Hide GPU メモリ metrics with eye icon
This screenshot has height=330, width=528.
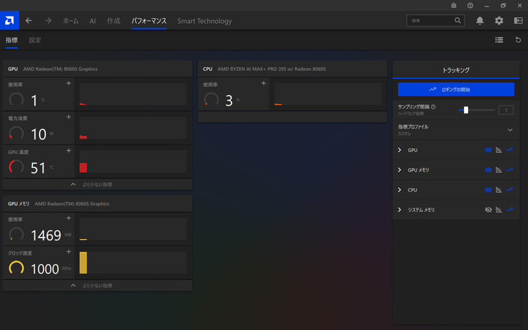click(488, 170)
